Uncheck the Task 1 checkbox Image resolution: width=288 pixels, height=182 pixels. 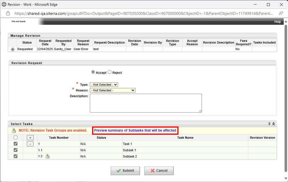[16, 144]
